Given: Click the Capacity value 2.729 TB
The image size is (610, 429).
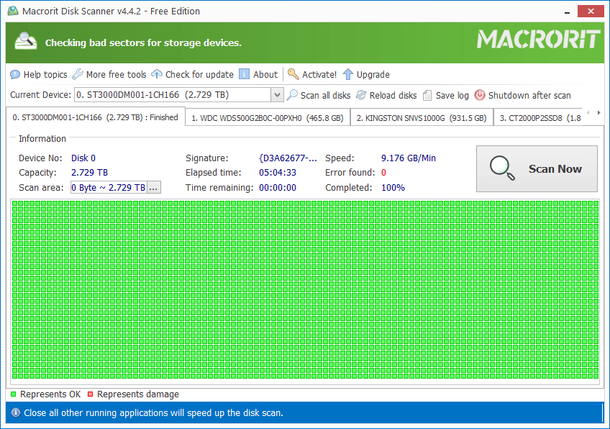Looking at the screenshot, I should [89, 173].
